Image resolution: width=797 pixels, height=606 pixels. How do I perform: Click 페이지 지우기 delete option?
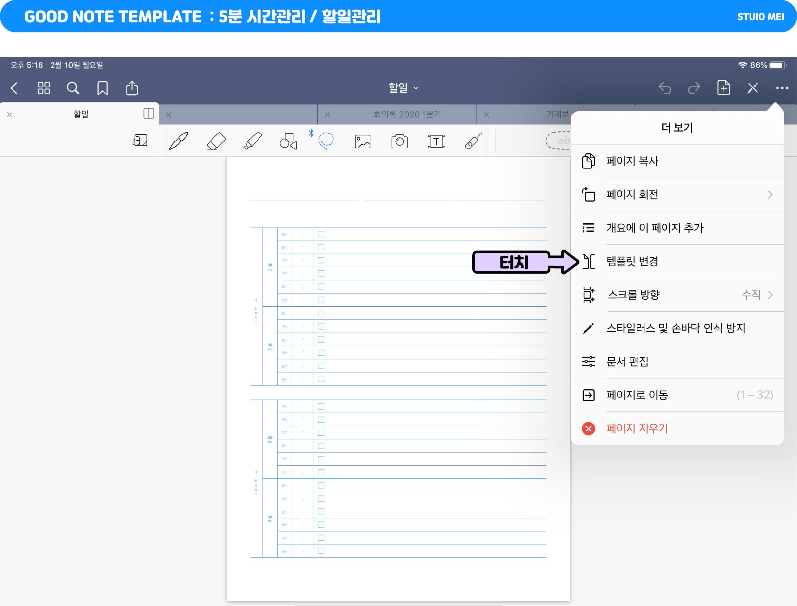(x=637, y=428)
